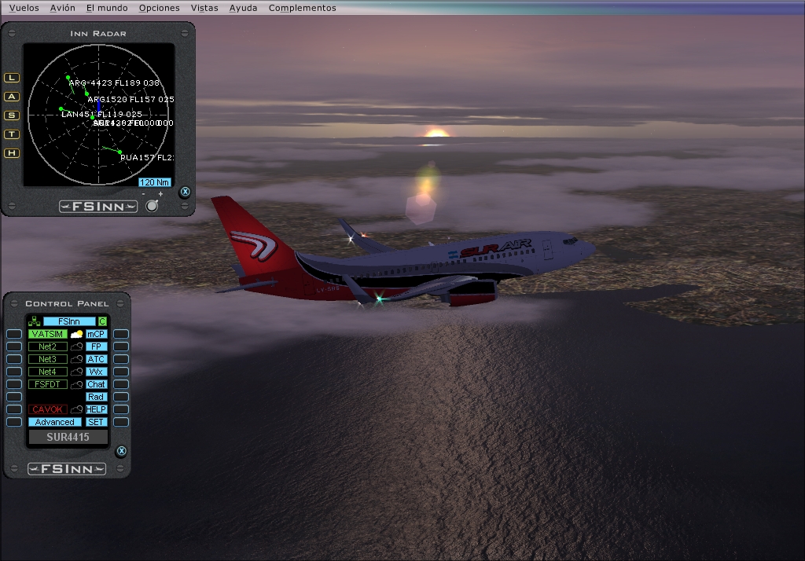Open the Complementos menu
The image size is (805, 561).
tap(303, 8)
